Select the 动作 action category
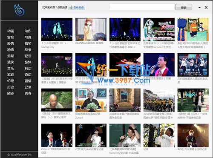Screen dimensions: 213x158 point(28,31)
